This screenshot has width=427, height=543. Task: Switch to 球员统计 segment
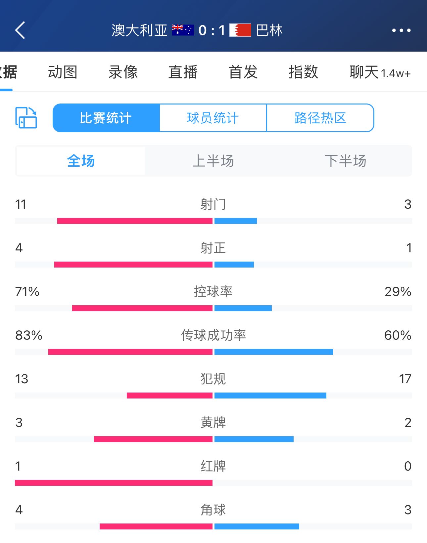pos(213,118)
